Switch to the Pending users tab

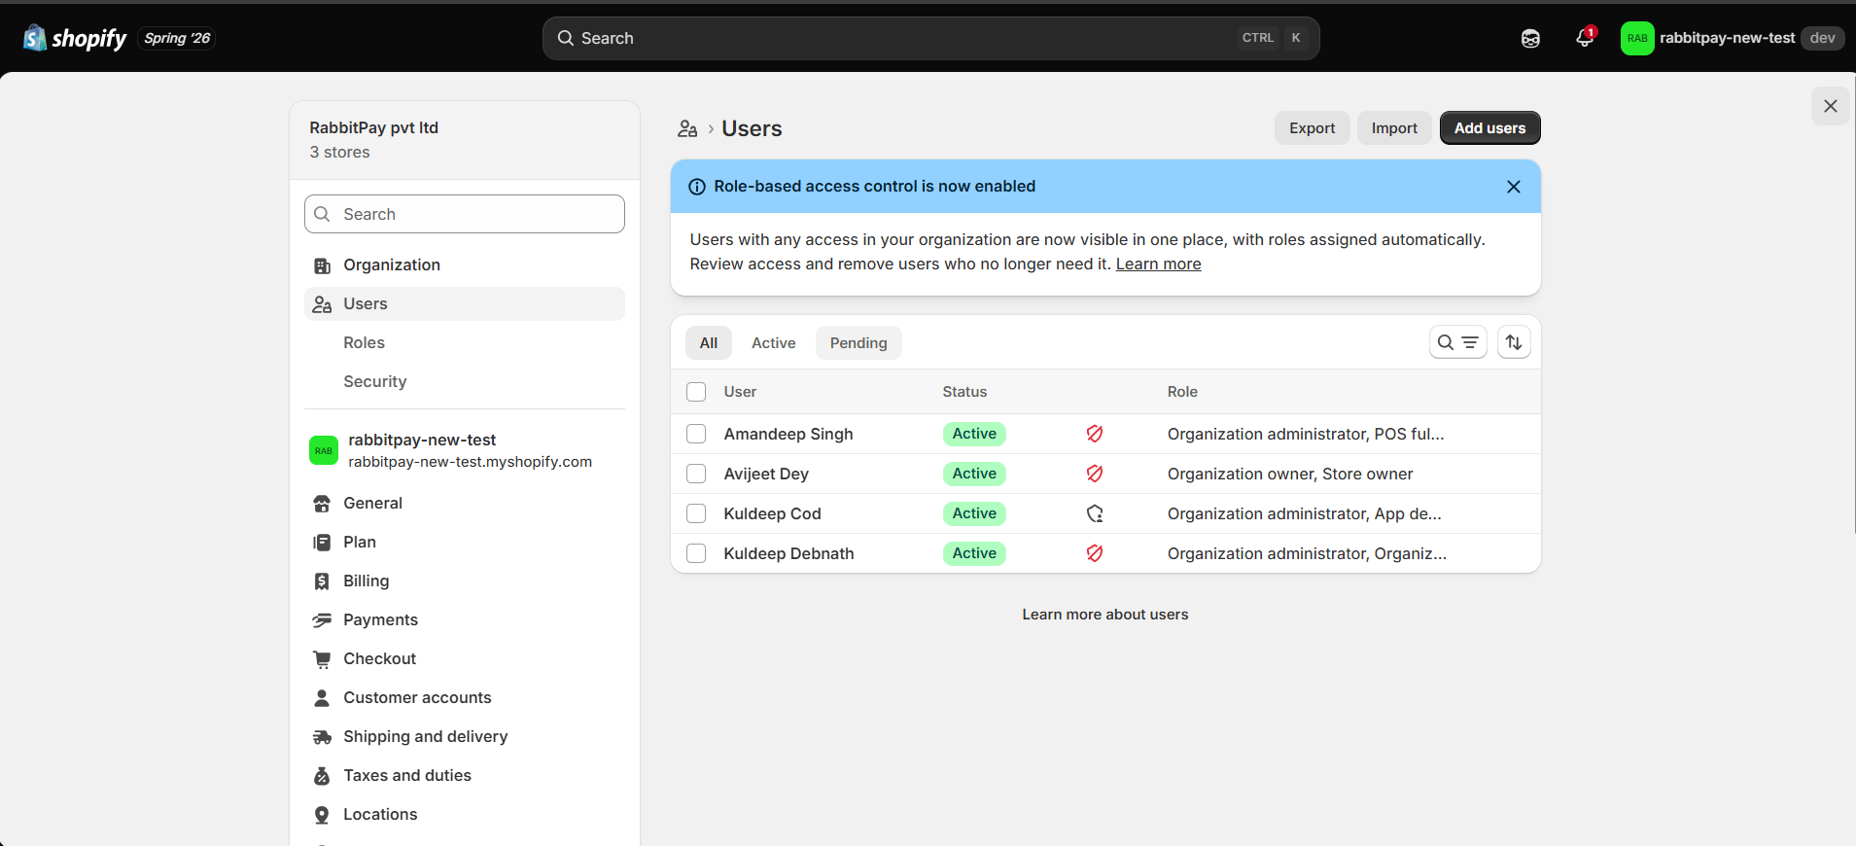click(x=858, y=343)
